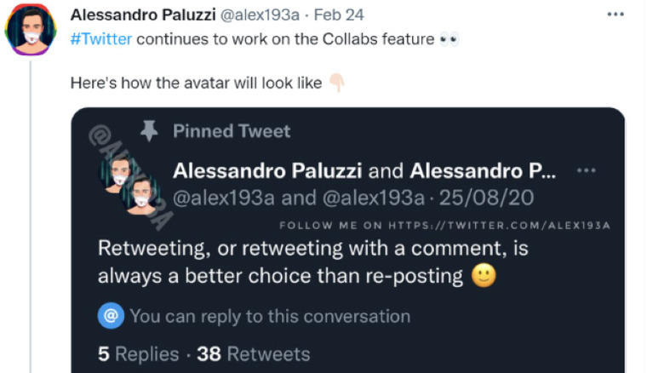
Task: Click the pointing-down hand emoji
Action: (336, 83)
